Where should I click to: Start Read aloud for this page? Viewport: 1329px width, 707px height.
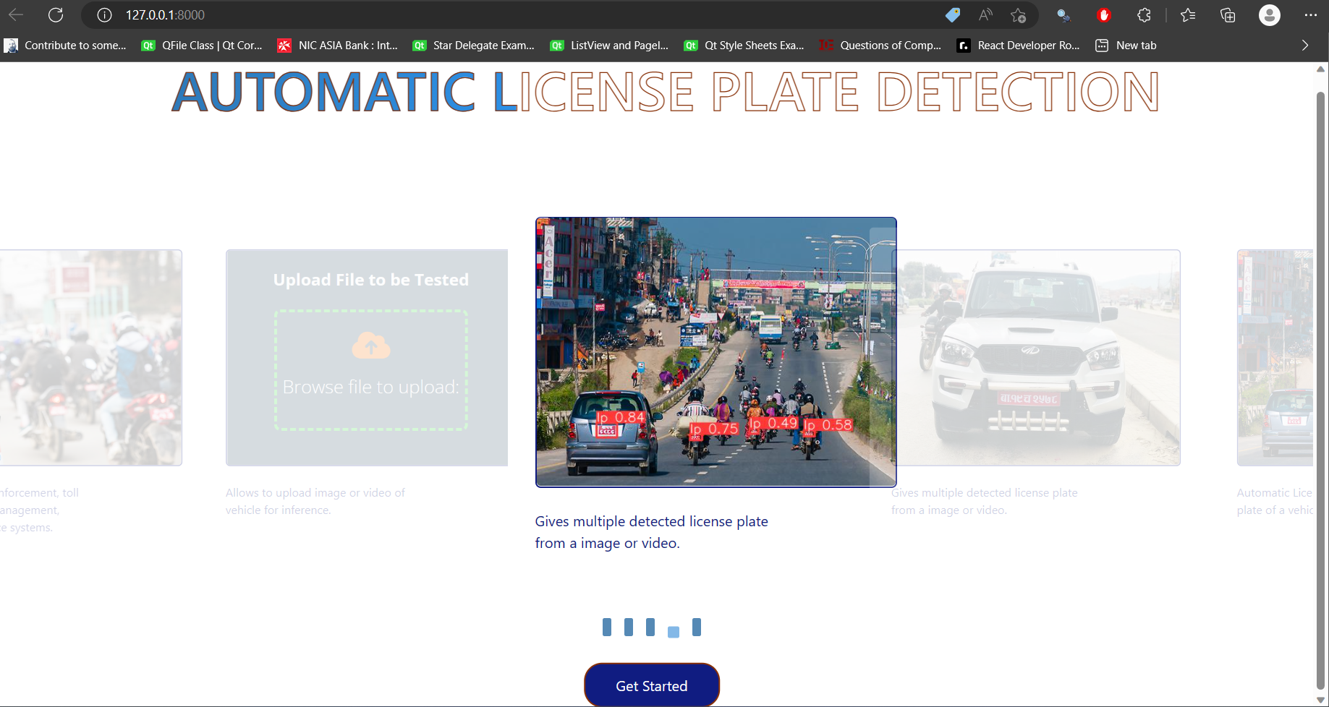(985, 15)
